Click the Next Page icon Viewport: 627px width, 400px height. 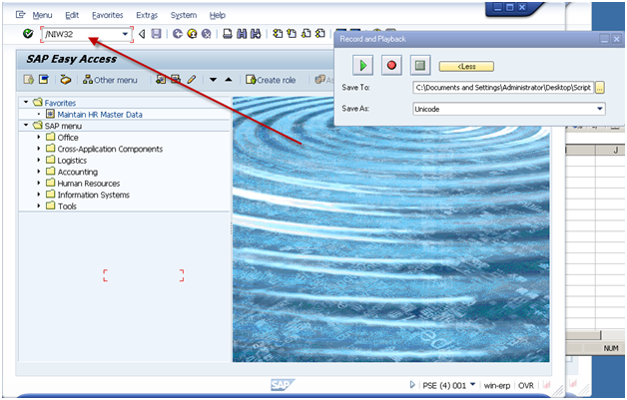click(x=306, y=34)
